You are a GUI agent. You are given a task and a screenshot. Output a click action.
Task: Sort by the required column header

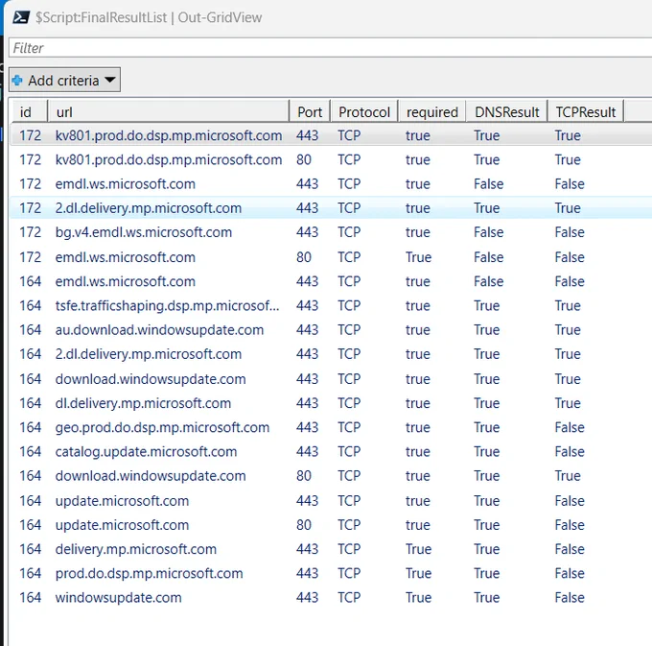[x=432, y=111]
